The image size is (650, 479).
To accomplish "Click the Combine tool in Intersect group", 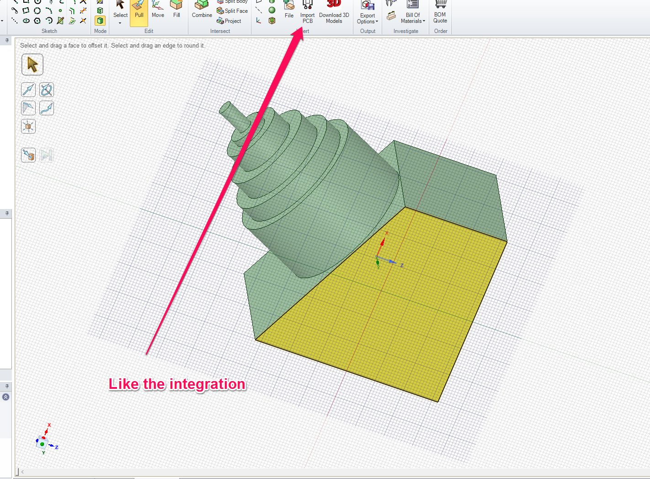I will [x=202, y=11].
